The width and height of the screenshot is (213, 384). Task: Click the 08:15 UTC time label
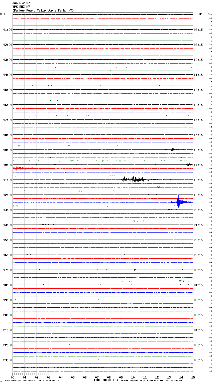pyautogui.click(x=198, y=30)
